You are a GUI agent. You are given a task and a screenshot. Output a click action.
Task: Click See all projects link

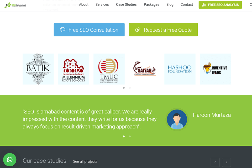85,161
